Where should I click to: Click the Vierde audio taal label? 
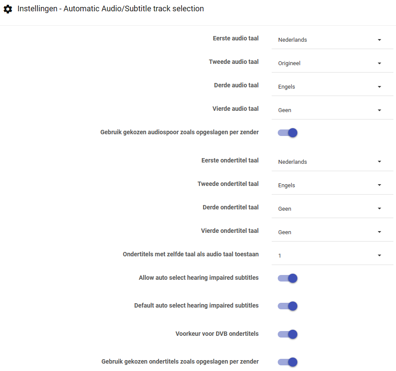(x=235, y=109)
